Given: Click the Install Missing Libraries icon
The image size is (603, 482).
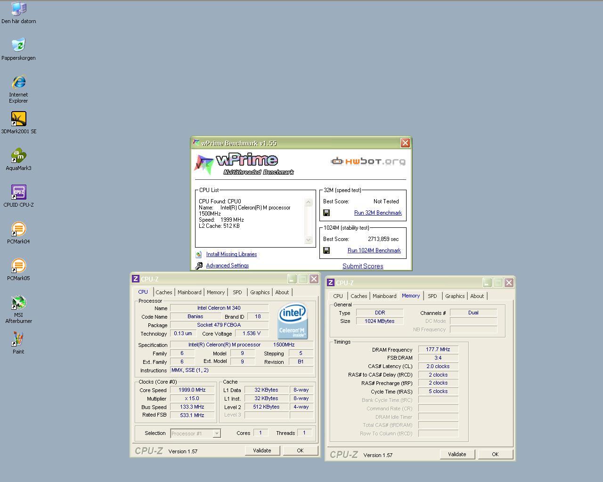Looking at the screenshot, I should pyautogui.click(x=199, y=254).
